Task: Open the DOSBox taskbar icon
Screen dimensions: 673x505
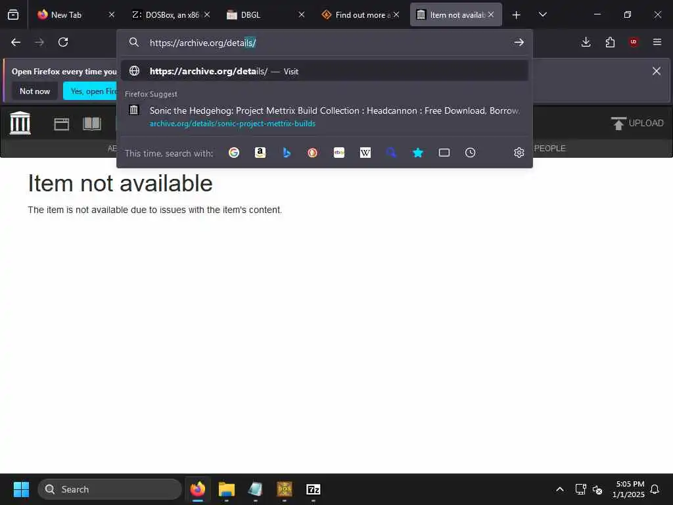Action: [x=285, y=489]
